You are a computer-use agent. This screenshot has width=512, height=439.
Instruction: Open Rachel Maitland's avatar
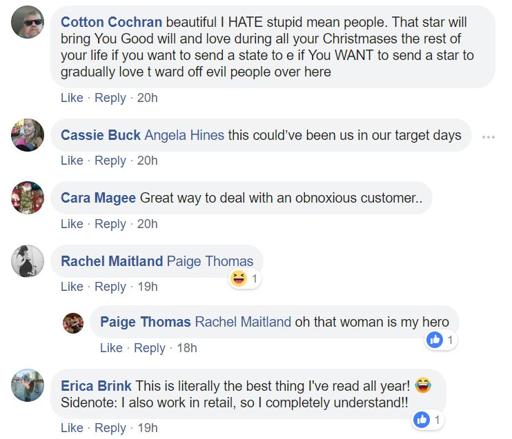(x=28, y=261)
